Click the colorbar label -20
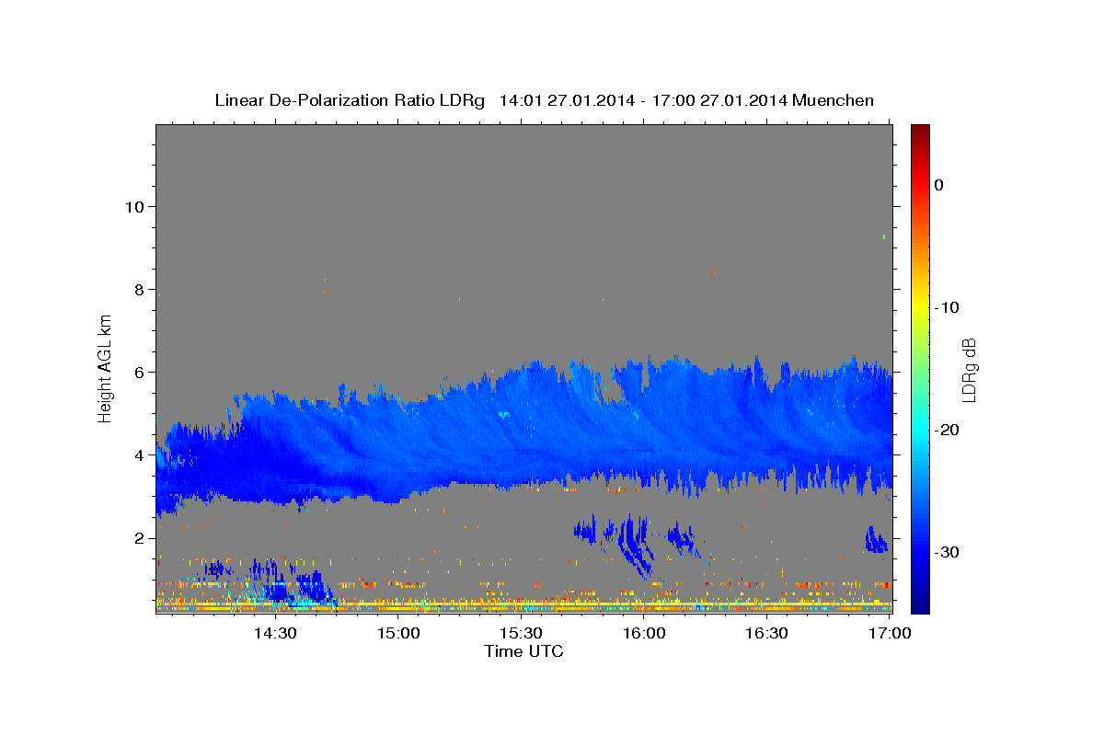Screen dimensions: 1104x736 (x=949, y=430)
